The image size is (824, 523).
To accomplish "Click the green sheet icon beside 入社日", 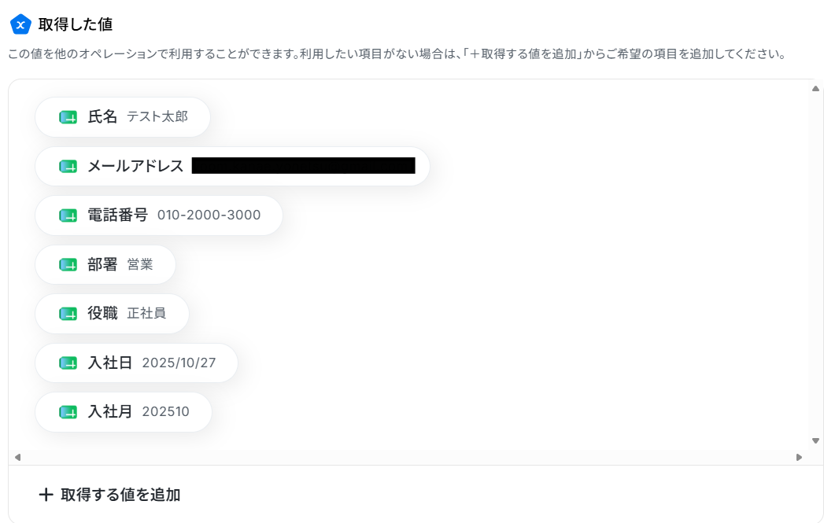I will (x=68, y=363).
